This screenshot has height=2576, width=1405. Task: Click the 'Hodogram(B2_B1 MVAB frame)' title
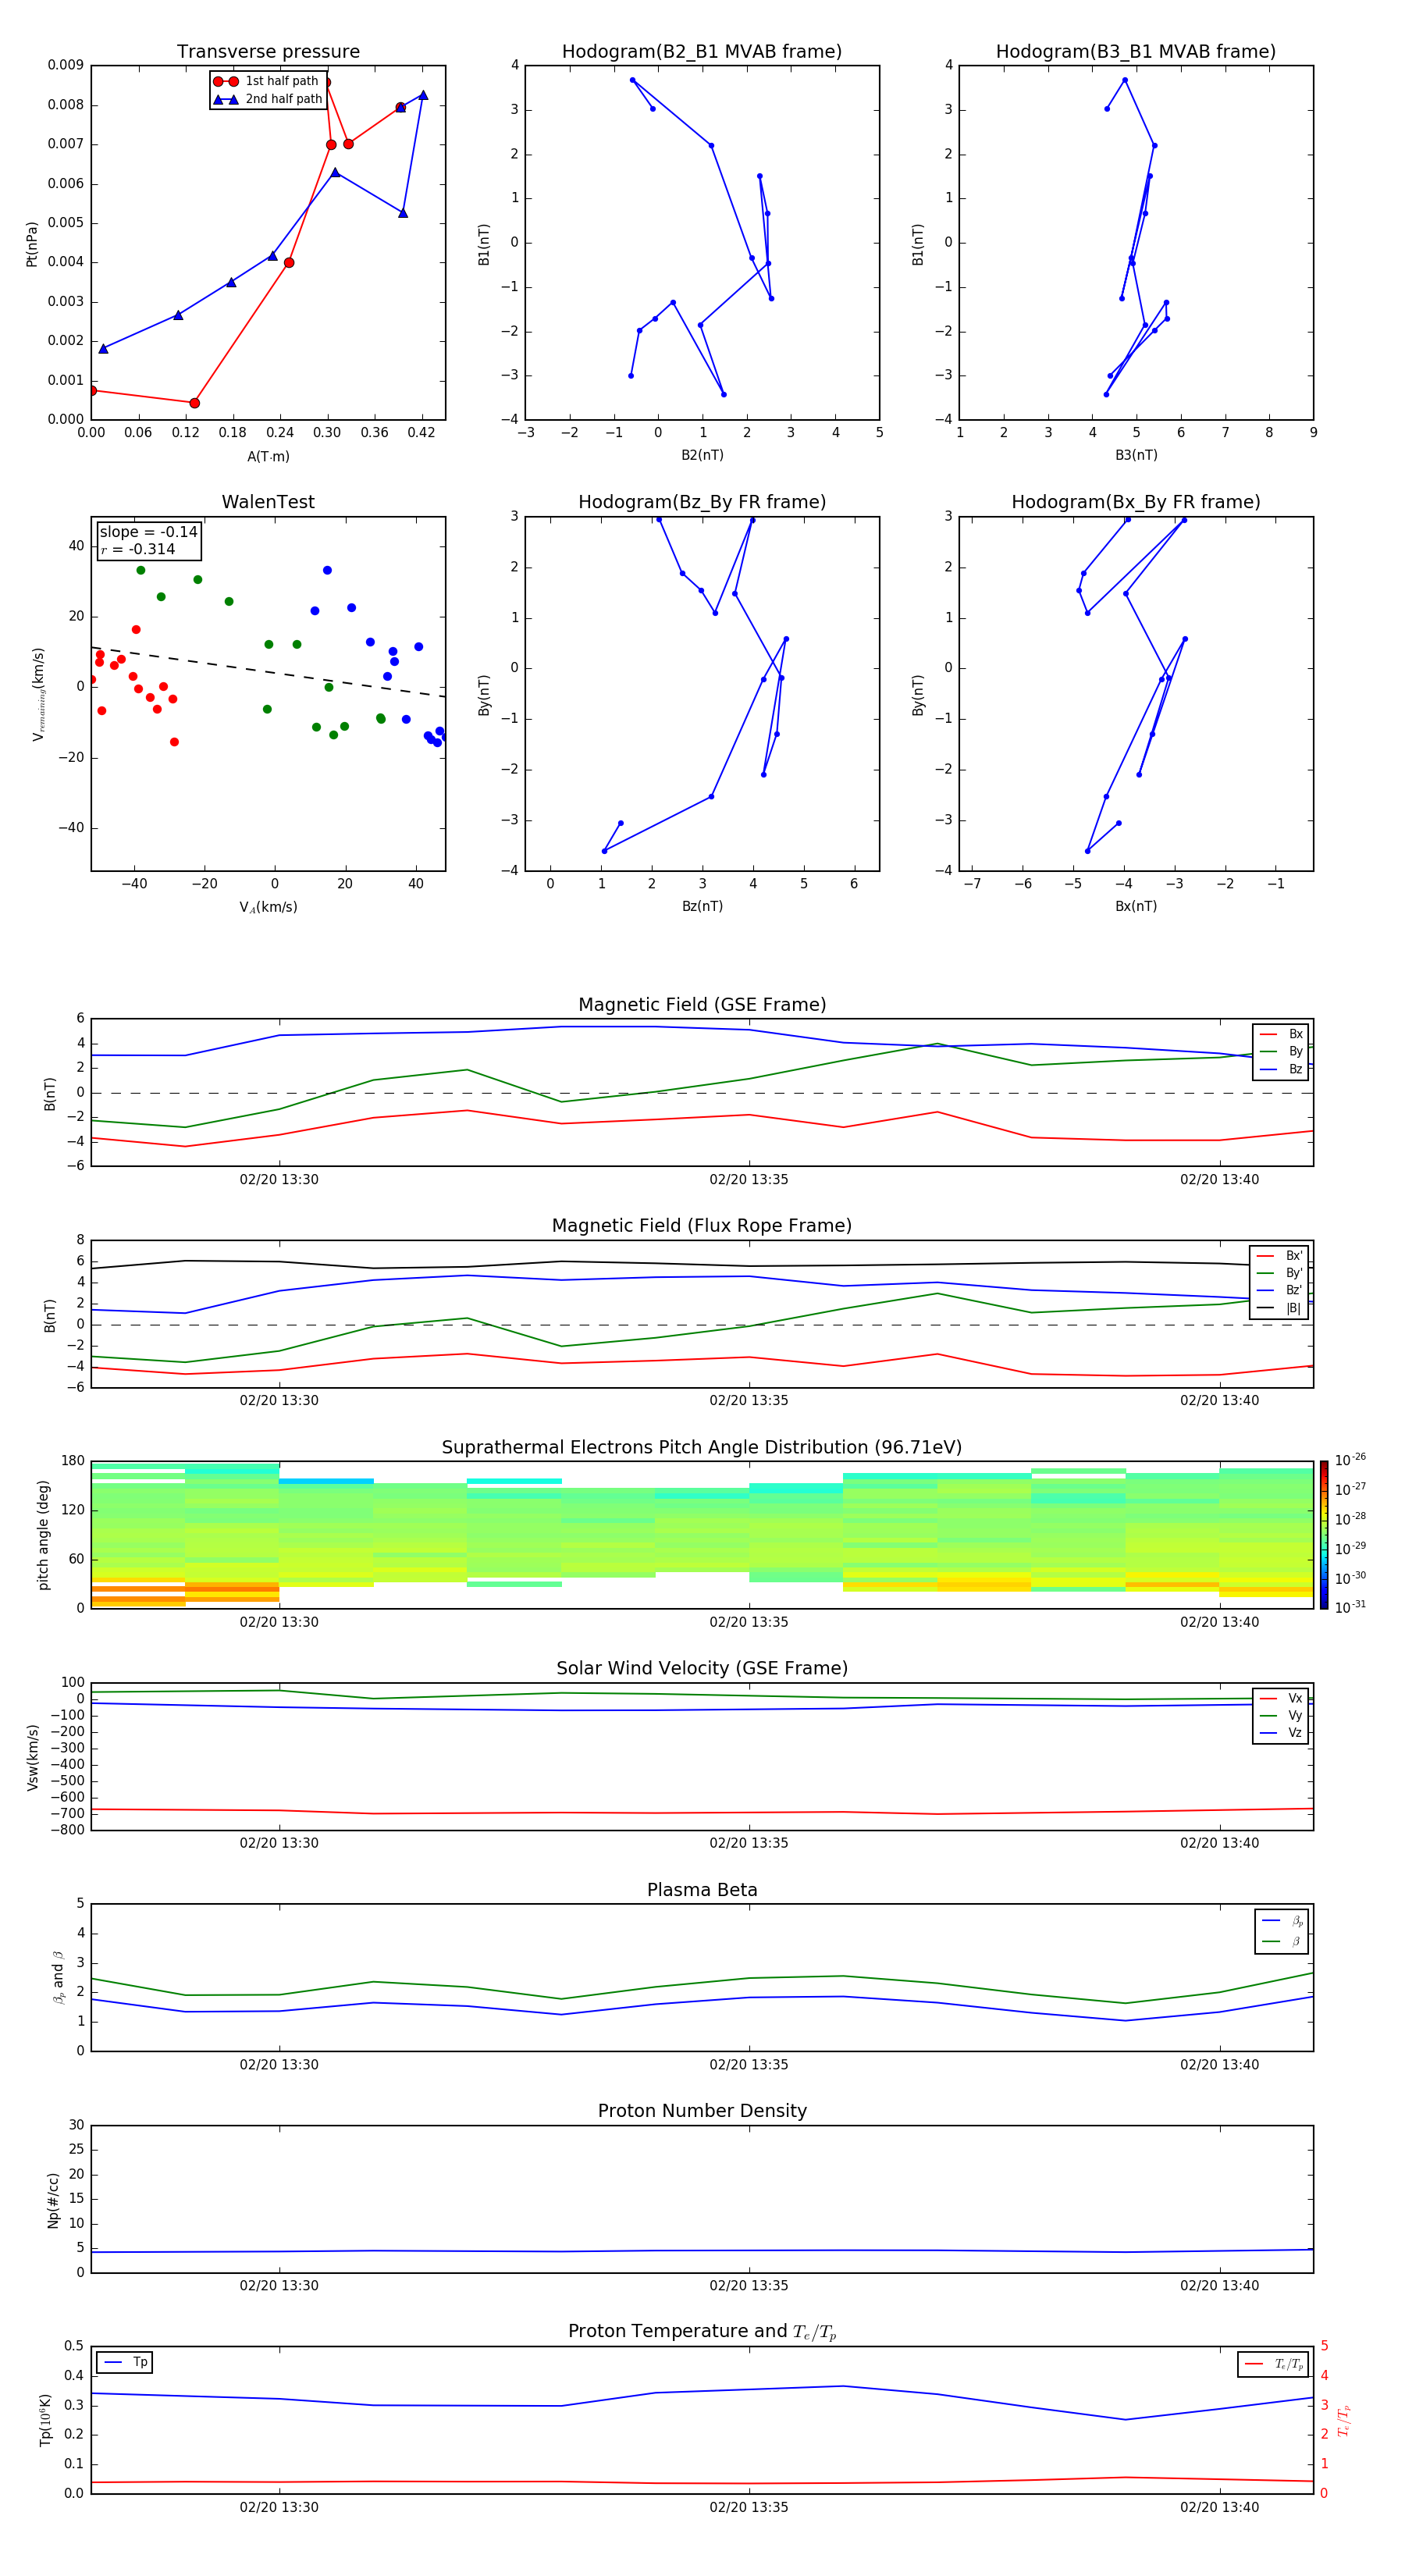coord(702,52)
